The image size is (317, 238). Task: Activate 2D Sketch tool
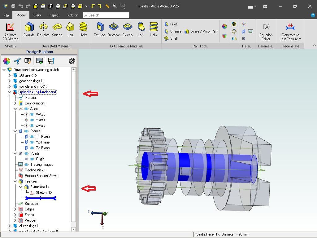click(x=10, y=31)
